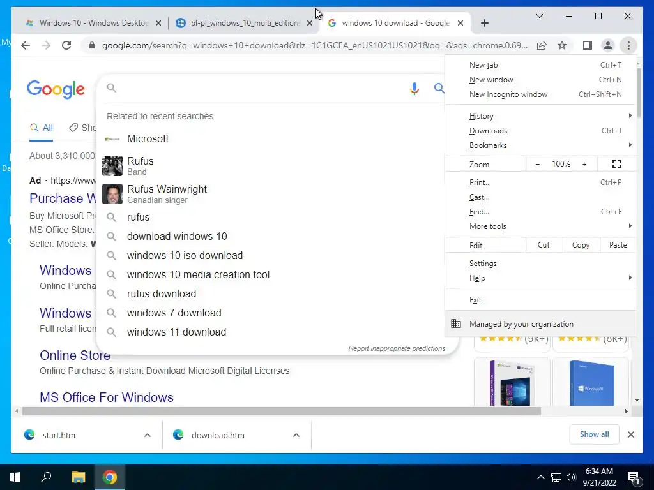The width and height of the screenshot is (654, 490).
Task: Click the horizontal page scrollbar
Action: pyautogui.click(x=282, y=412)
